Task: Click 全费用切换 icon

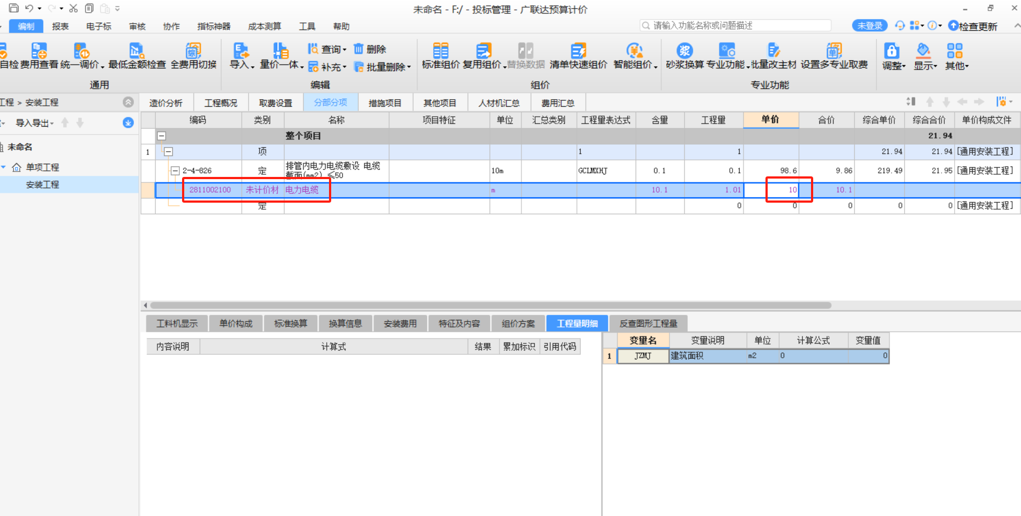Action: click(x=194, y=56)
